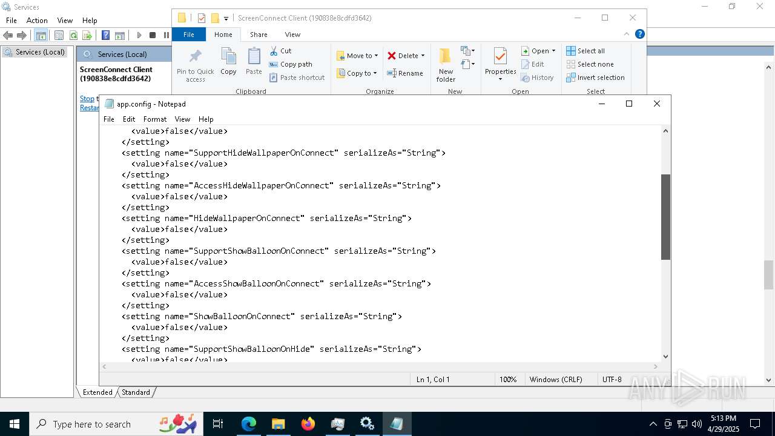Click the Show/Hide Action Pane icon in Services

coord(120,35)
